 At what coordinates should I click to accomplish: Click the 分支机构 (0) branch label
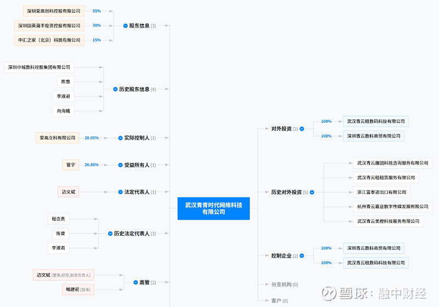coord(284,284)
